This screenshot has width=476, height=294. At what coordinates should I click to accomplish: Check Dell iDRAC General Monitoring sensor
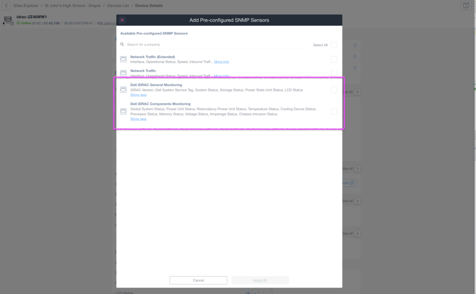(334, 89)
